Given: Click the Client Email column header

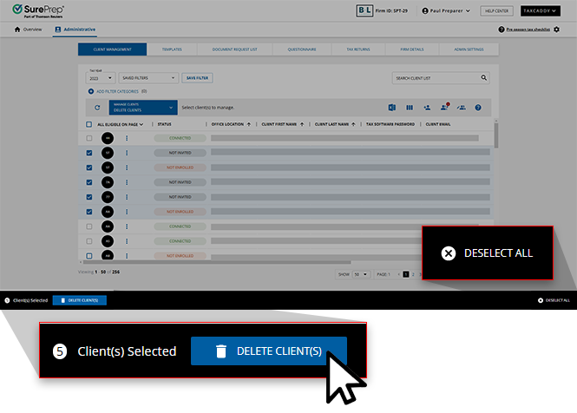Looking at the screenshot, I should pyautogui.click(x=438, y=124).
